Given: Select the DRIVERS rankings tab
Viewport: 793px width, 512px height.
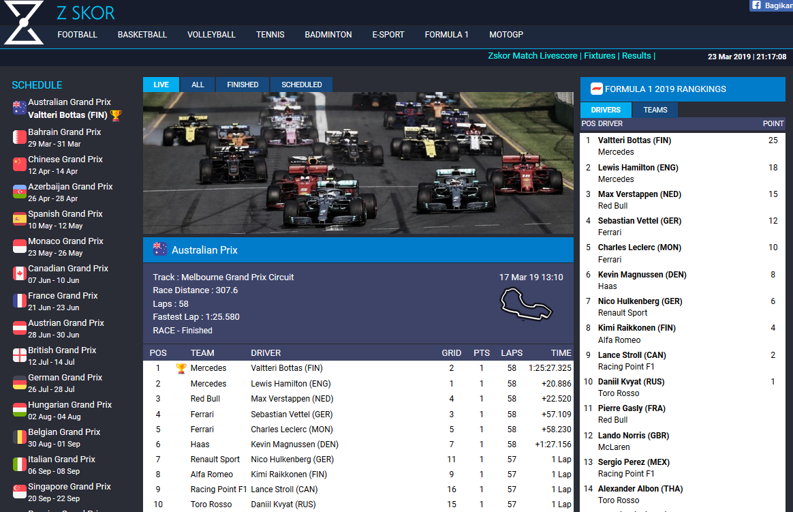Looking at the screenshot, I should [x=606, y=110].
